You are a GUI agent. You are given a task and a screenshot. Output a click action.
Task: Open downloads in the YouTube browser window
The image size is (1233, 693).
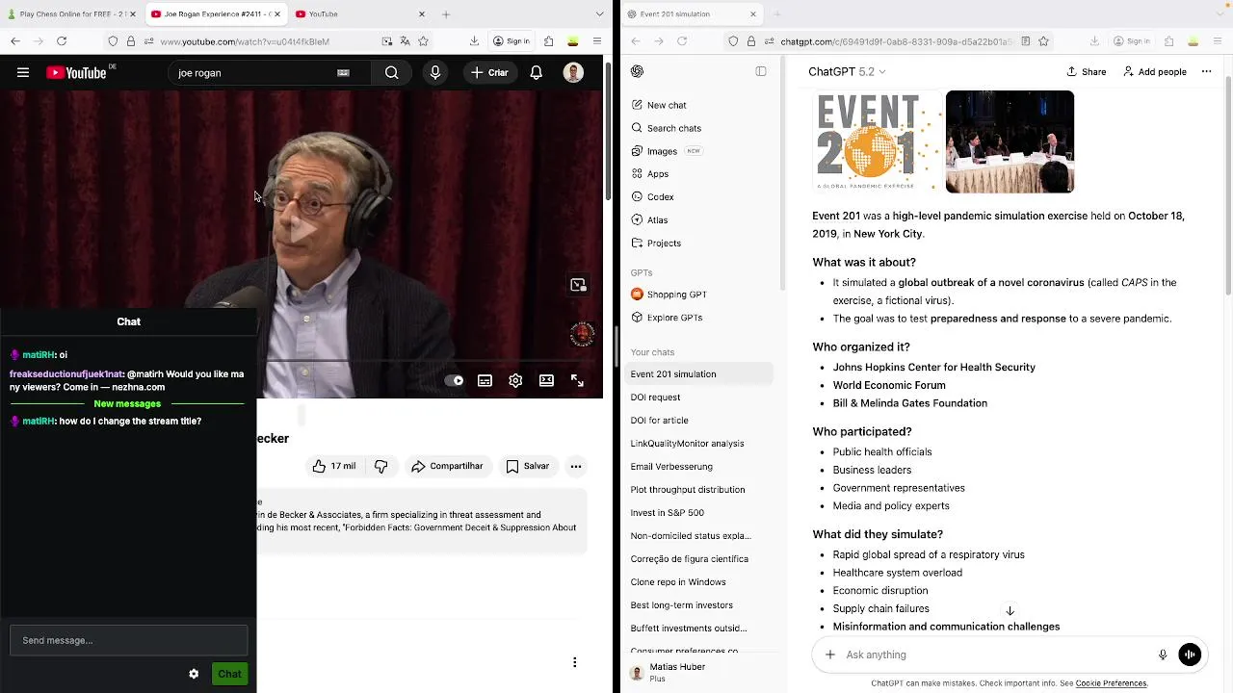(474, 41)
